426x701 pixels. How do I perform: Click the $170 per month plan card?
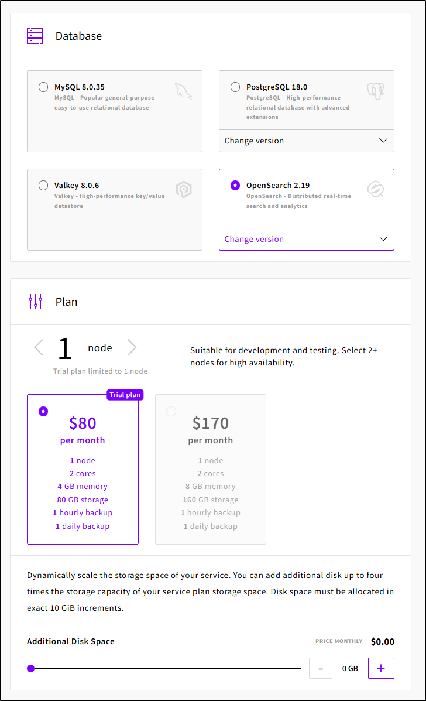pos(211,469)
